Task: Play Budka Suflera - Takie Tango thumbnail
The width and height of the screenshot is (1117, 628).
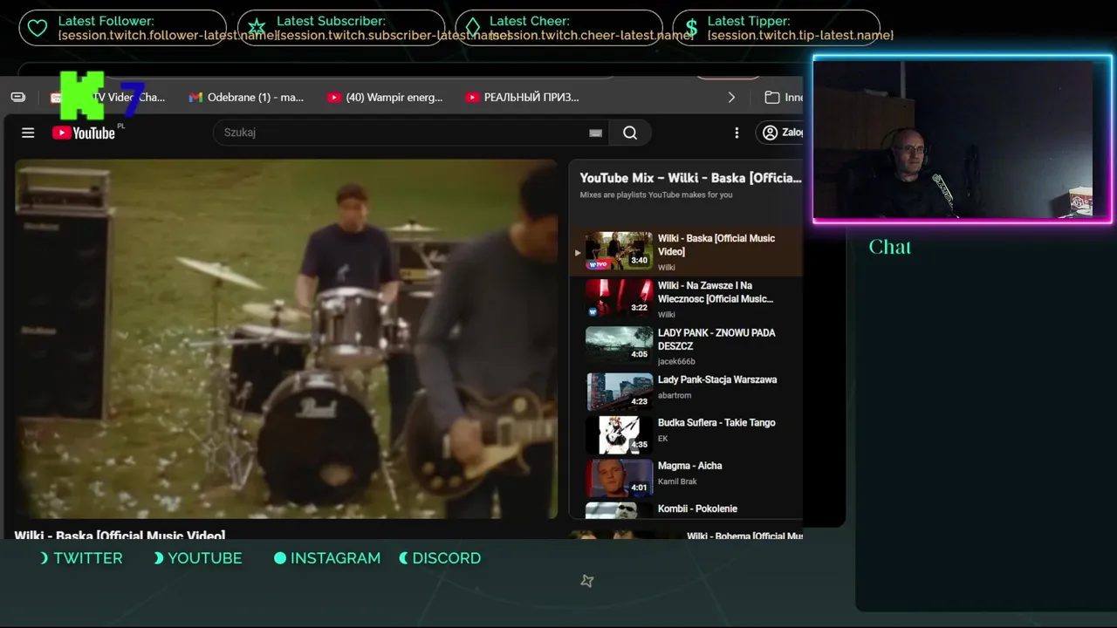Action: click(x=619, y=435)
